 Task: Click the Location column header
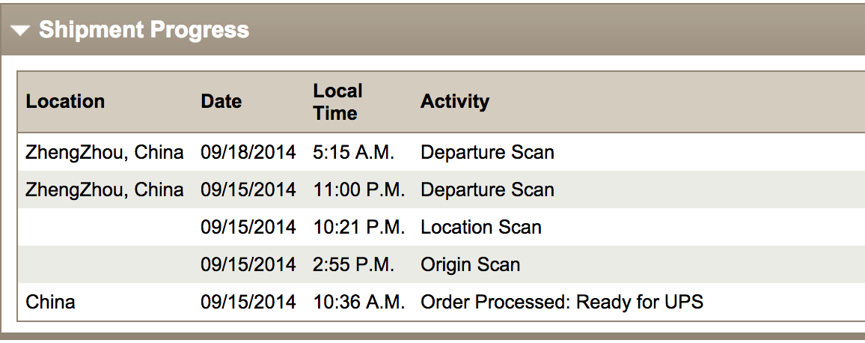[x=65, y=102]
